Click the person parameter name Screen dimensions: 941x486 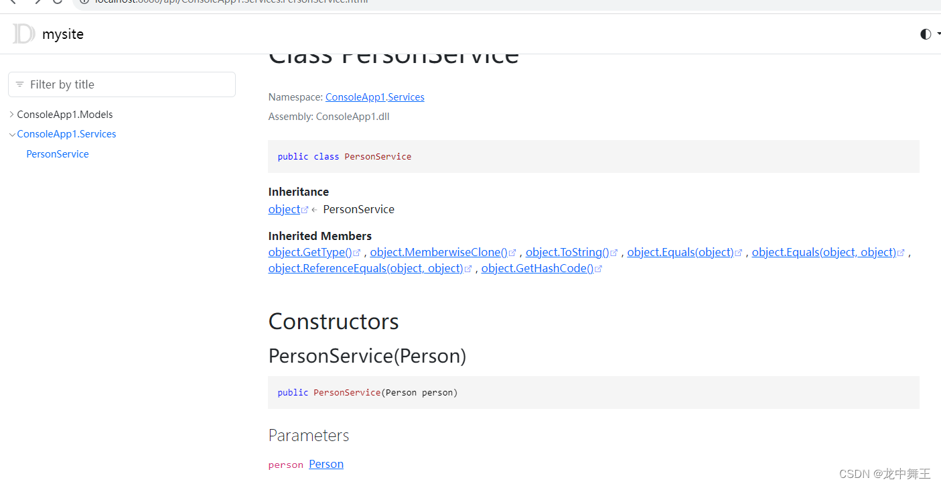coord(286,465)
